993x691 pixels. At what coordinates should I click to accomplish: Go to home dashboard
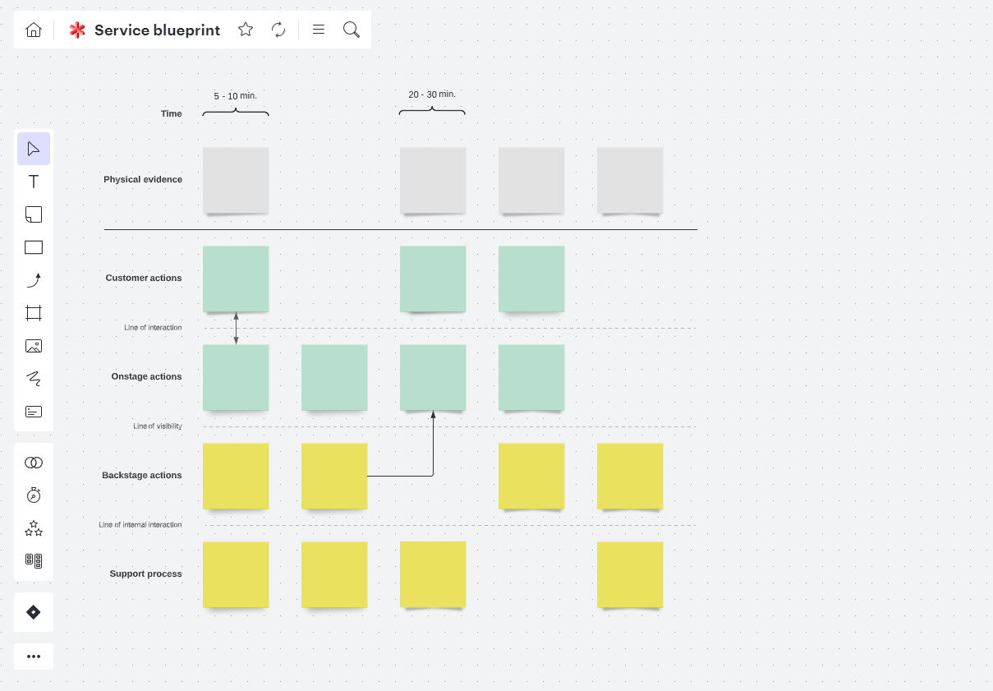[x=33, y=29]
